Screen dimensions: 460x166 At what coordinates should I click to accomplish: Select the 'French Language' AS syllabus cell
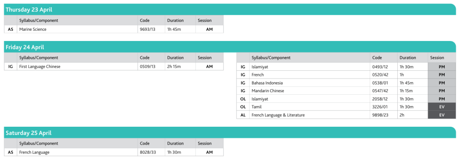[x=78, y=152]
